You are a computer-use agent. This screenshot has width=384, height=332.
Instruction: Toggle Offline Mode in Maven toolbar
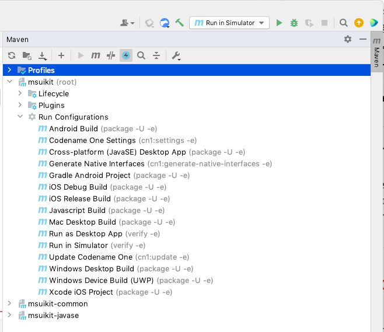(x=111, y=55)
